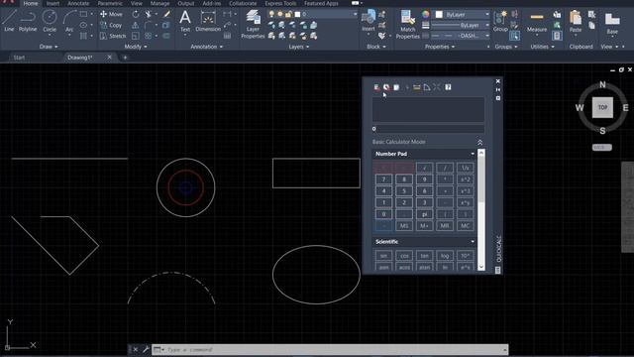
Task: Select the Dimension tool
Action: pyautogui.click(x=208, y=21)
